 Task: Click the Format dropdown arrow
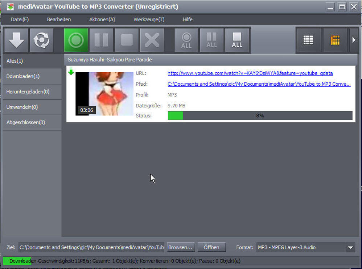click(350, 248)
